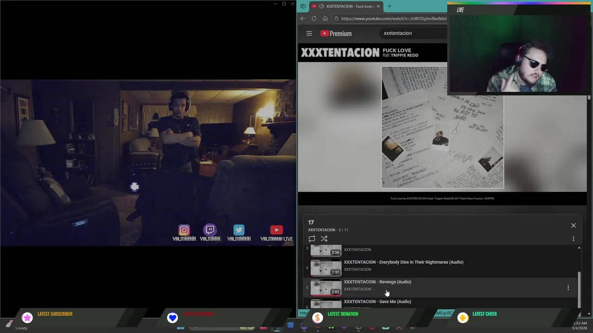Toggle loop playlist button
593x333 pixels.
pyautogui.click(x=312, y=239)
